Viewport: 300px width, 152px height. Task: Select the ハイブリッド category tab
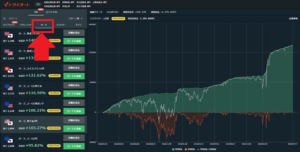click(9, 25)
